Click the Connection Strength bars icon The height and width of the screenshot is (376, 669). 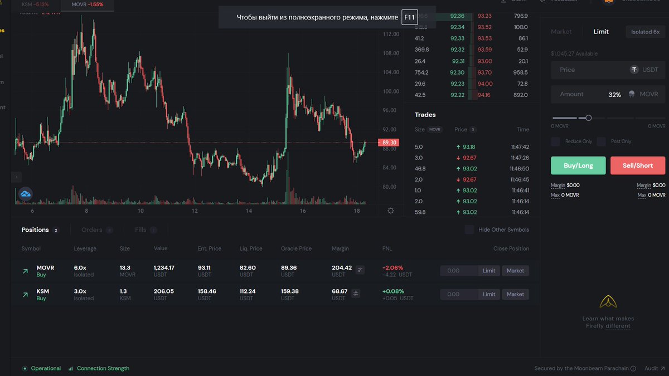pyautogui.click(x=70, y=368)
